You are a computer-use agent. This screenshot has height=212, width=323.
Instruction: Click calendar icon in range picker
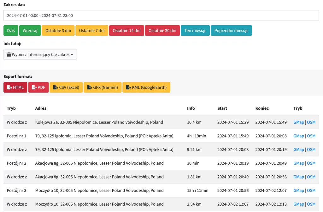[x=9, y=54]
